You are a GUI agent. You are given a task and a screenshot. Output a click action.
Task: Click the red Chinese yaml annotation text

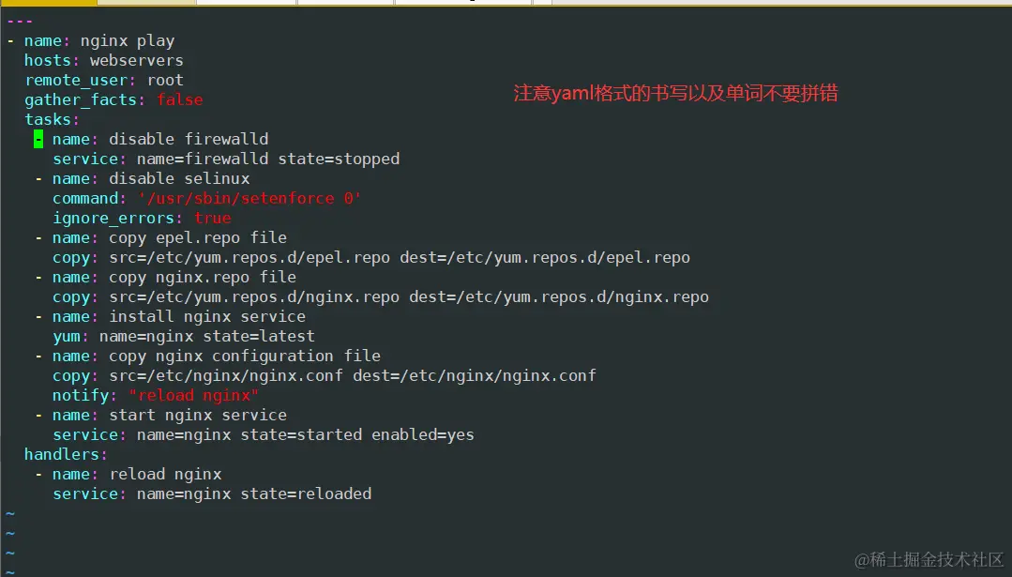pos(675,94)
